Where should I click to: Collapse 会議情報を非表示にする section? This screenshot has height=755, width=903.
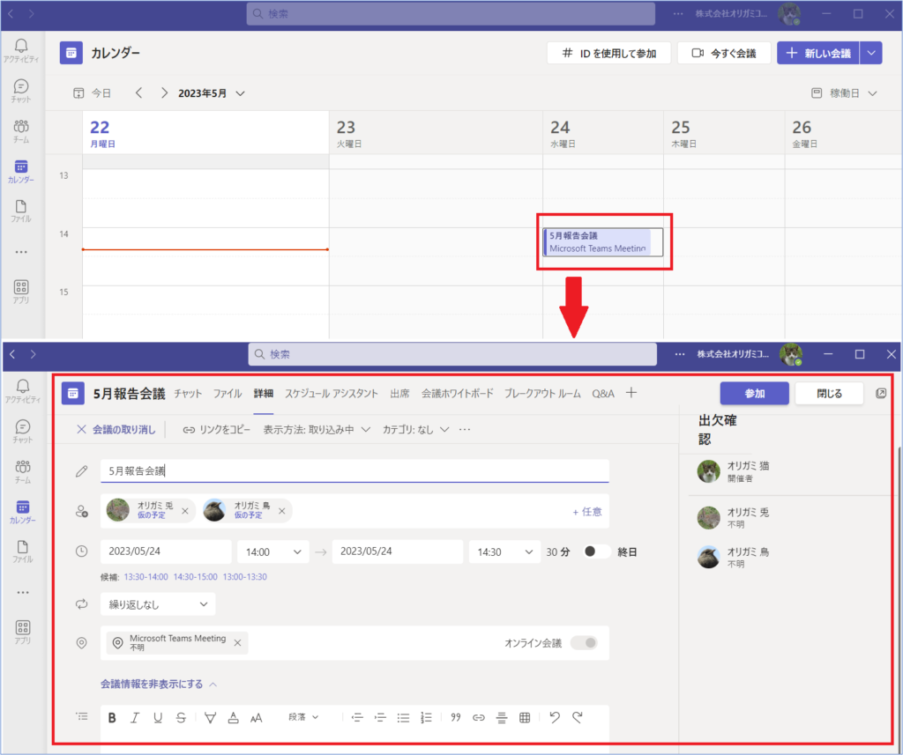[x=159, y=684]
